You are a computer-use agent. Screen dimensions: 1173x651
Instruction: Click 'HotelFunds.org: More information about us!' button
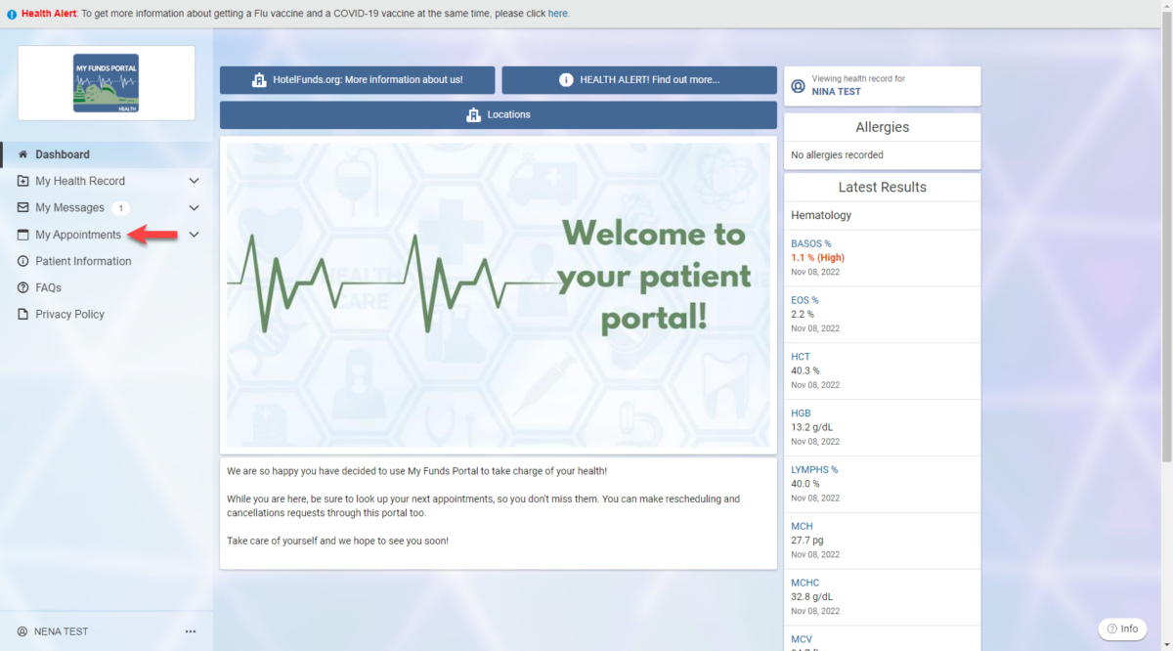click(357, 80)
